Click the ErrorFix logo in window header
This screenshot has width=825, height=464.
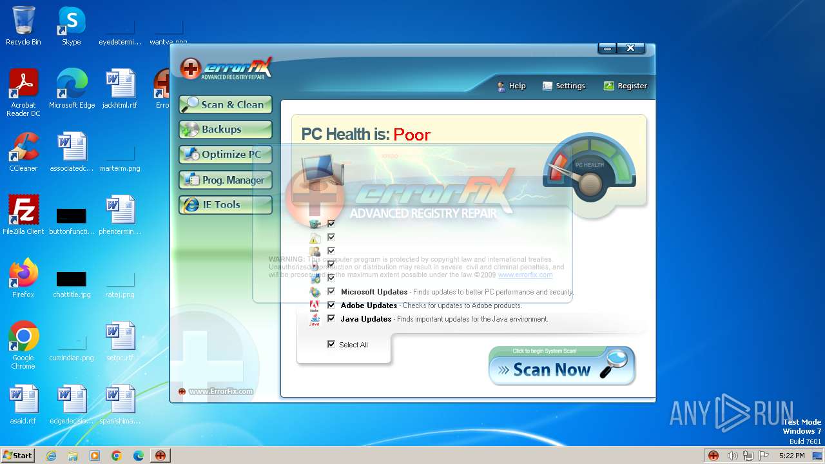pyautogui.click(x=226, y=68)
